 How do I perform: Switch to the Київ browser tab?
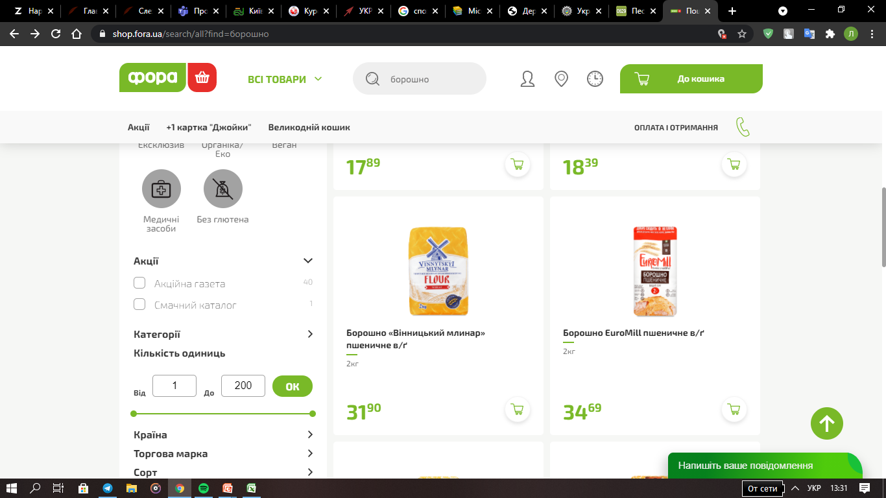[254, 11]
